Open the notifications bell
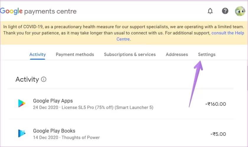 click(210, 11)
